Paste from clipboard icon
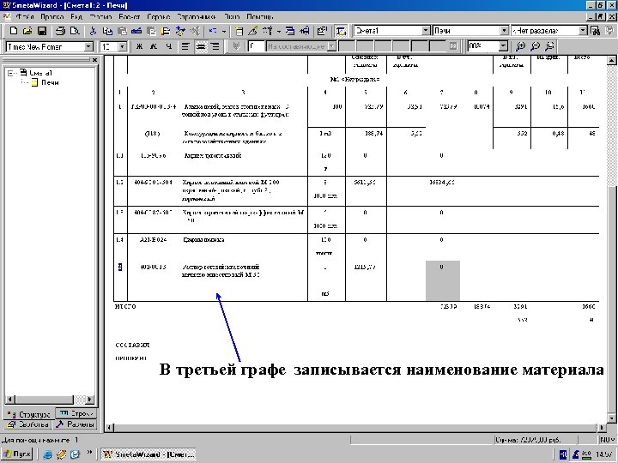Screen dimensions: 618x463 click(x=122, y=31)
